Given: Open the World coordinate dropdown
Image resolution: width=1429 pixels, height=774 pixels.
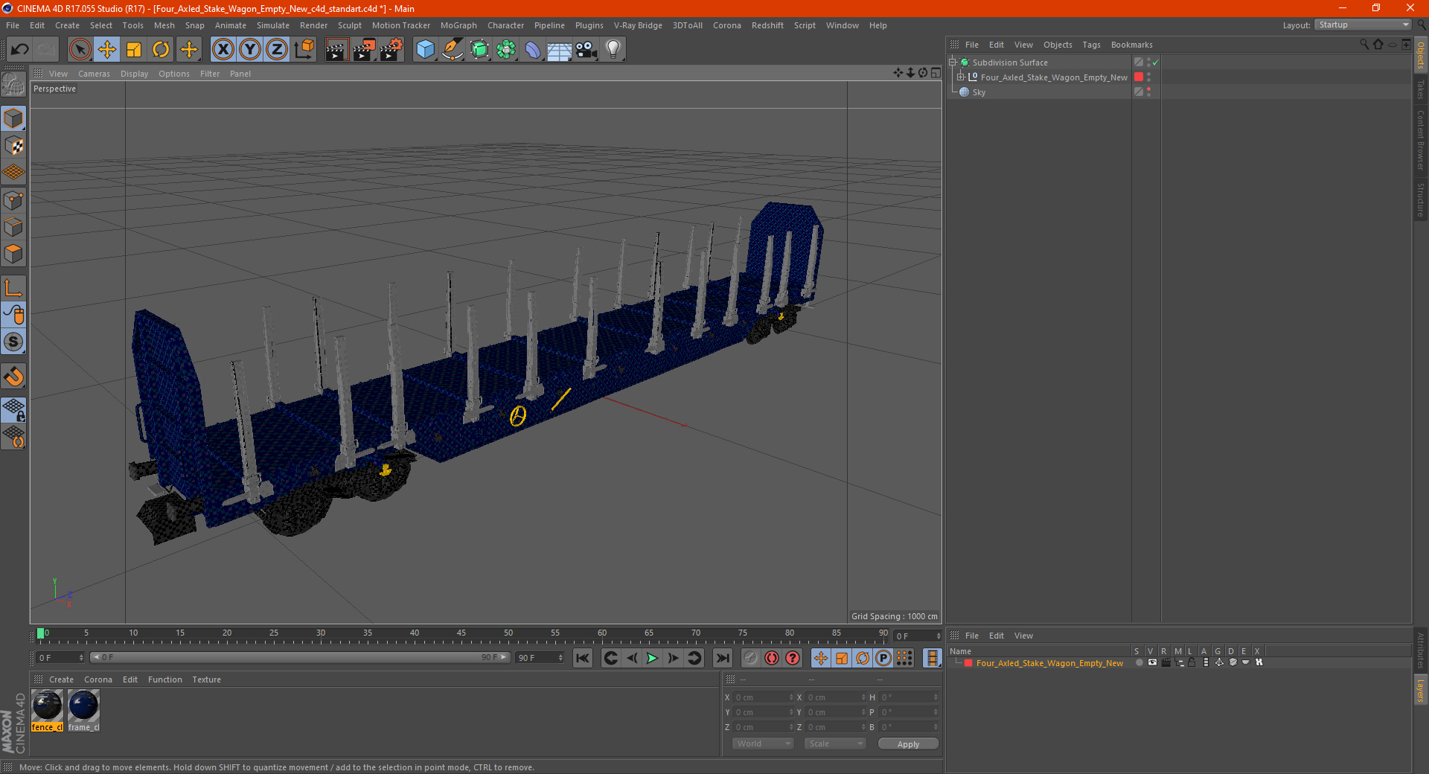Looking at the screenshot, I should pyautogui.click(x=763, y=743).
